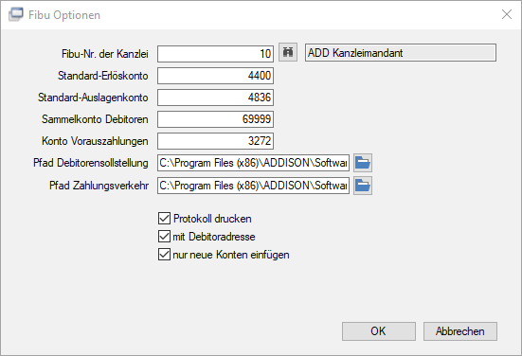Click the Protokoll drucken label text
The image size is (522, 356).
212,219
